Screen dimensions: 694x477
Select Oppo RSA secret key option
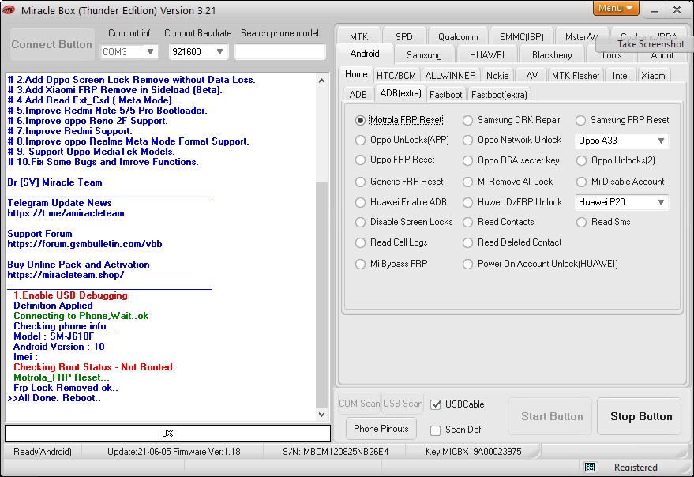[467, 160]
